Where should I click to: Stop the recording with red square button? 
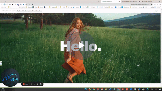point(24,84)
